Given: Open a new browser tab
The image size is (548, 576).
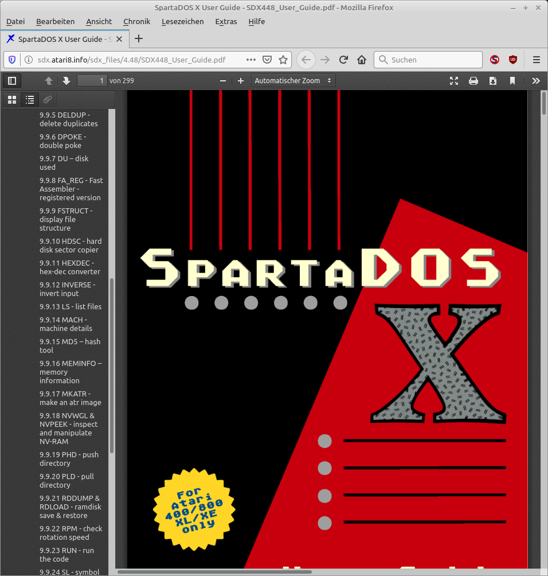Looking at the screenshot, I should [x=138, y=38].
